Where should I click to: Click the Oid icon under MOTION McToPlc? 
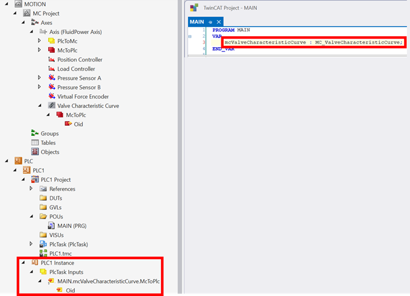click(68, 124)
